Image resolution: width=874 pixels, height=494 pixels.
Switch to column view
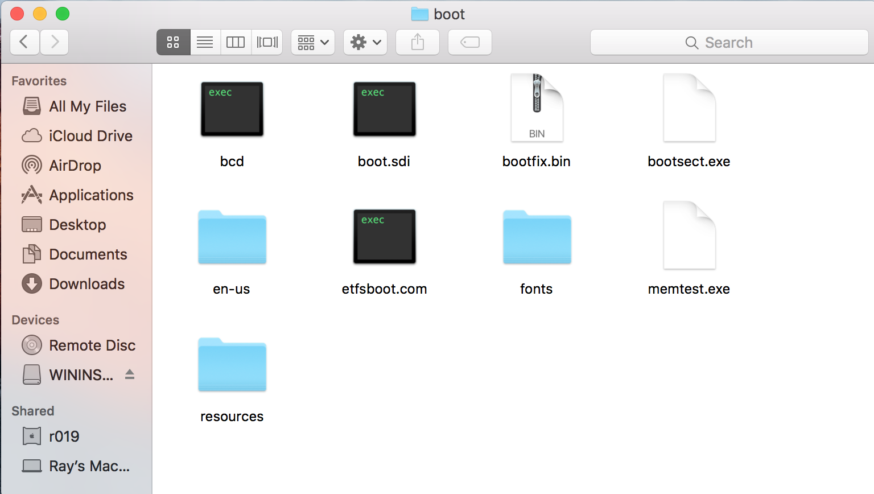236,42
